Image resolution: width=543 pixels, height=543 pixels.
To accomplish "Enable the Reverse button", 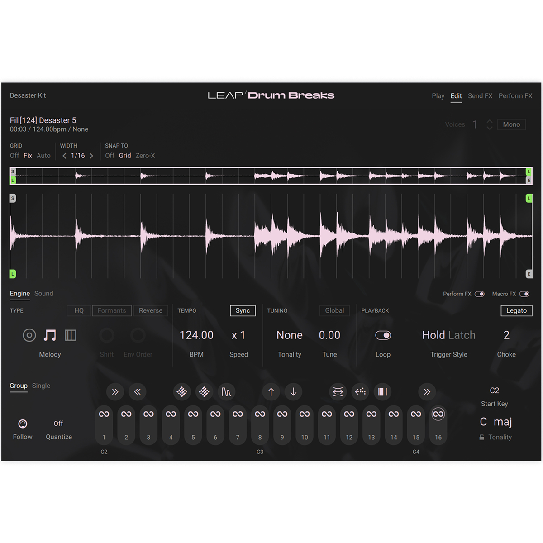I will 150,311.
